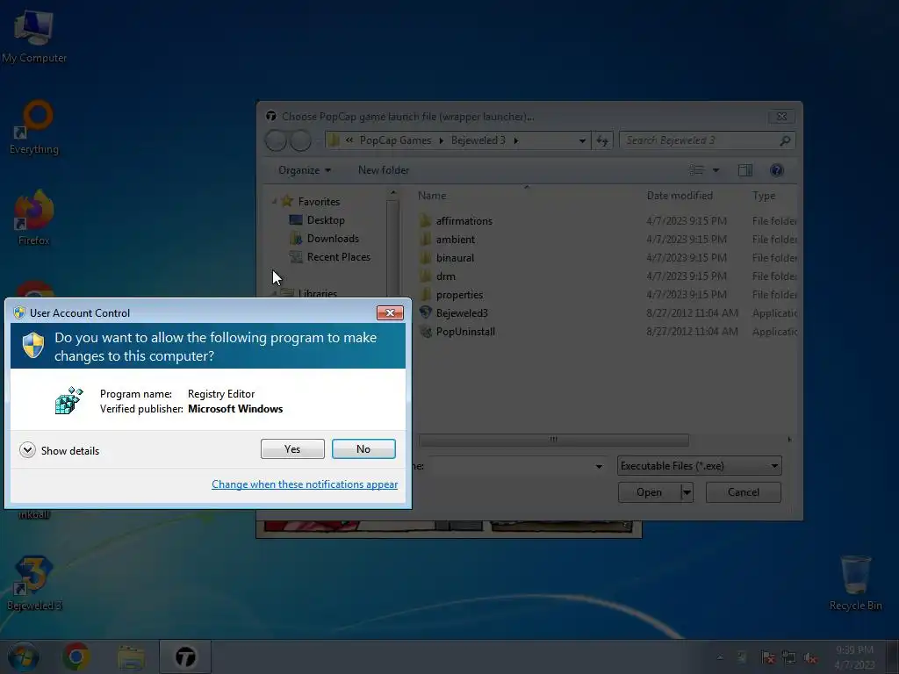Click the back navigation button
The width and height of the screenshot is (899, 674).
coord(276,140)
